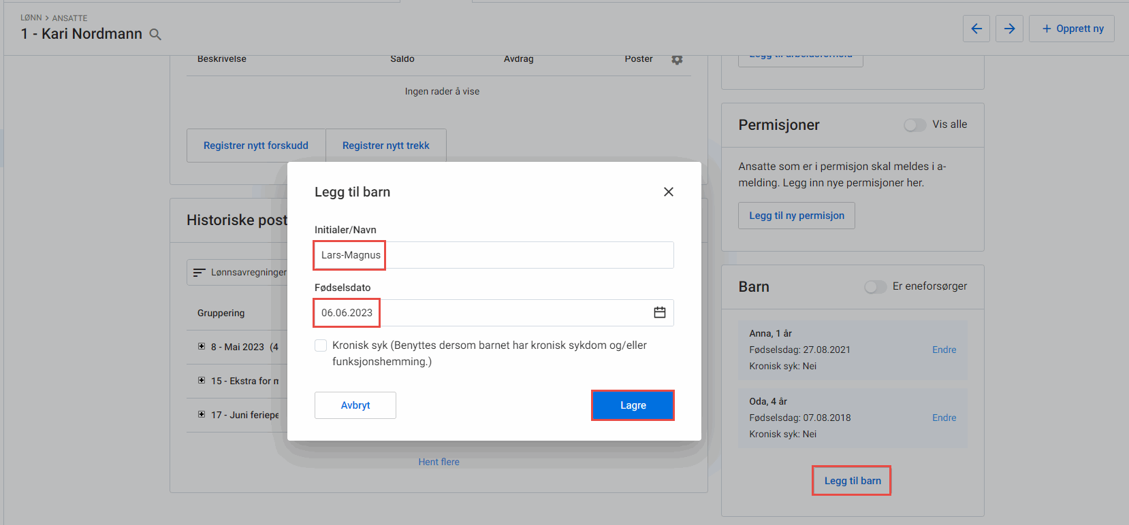The image size is (1129, 525).
Task: Click the Initialer/Navn input field
Action: tap(494, 255)
